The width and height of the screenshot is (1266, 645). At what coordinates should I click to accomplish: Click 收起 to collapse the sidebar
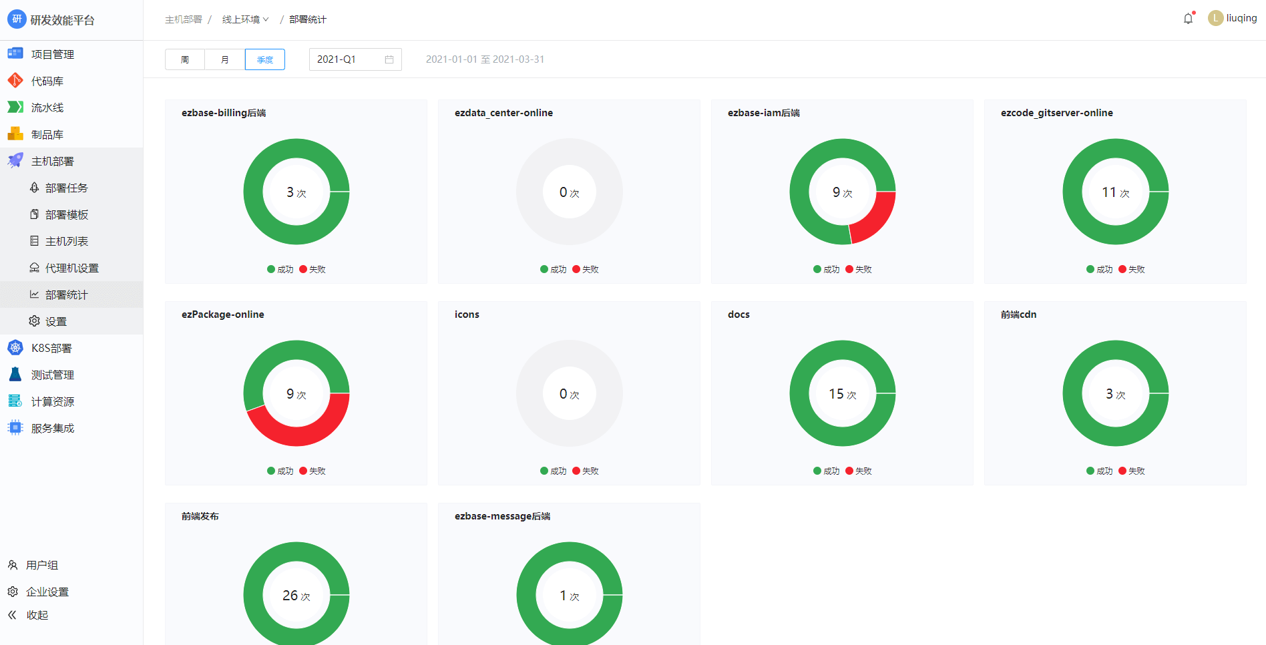37,615
